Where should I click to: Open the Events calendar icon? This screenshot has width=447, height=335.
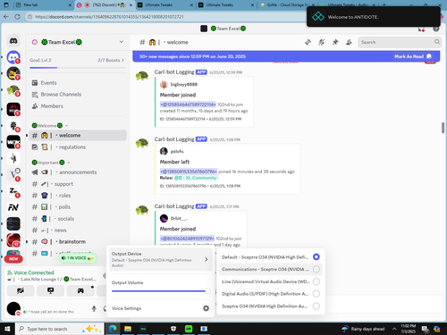point(35,83)
